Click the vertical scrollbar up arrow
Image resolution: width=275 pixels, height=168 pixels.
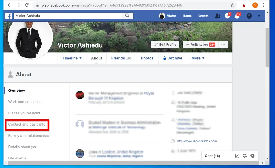(x=267, y=13)
